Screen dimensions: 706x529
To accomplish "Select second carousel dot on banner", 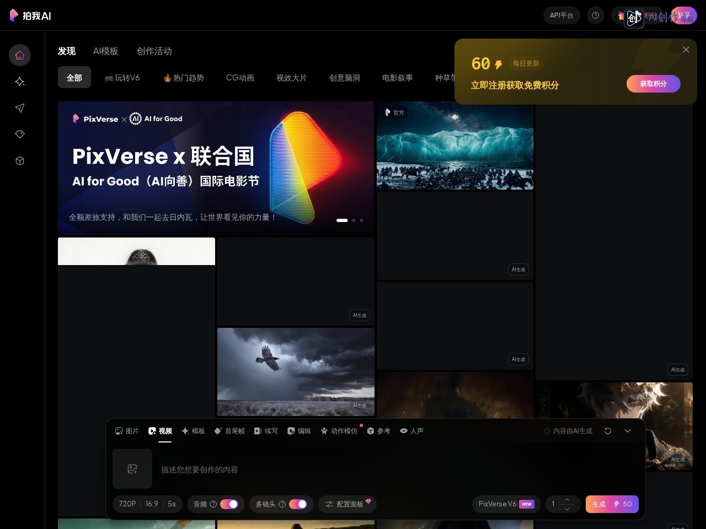I will click(354, 220).
